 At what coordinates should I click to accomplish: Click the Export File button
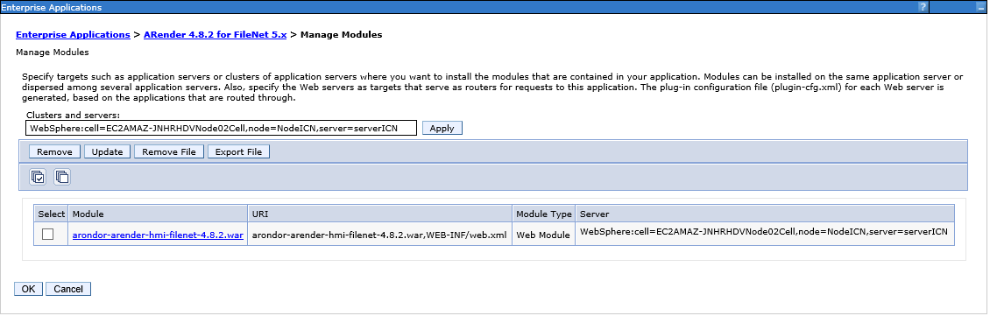click(x=238, y=152)
